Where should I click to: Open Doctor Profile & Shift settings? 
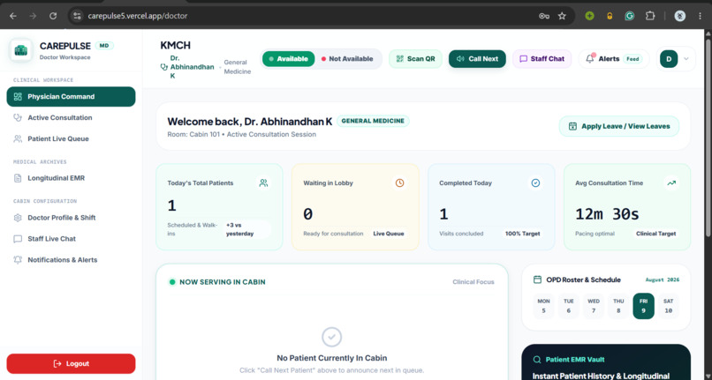pos(71,218)
